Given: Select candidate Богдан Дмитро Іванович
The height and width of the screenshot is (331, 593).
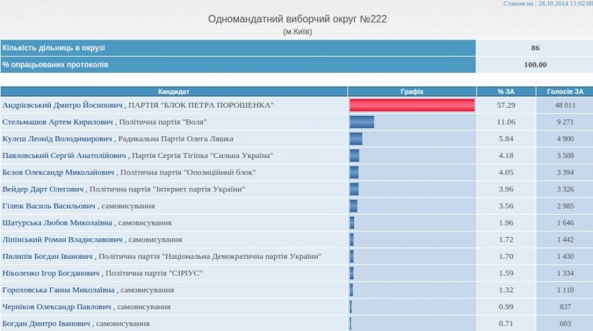Looking at the screenshot, I should [x=46, y=324].
